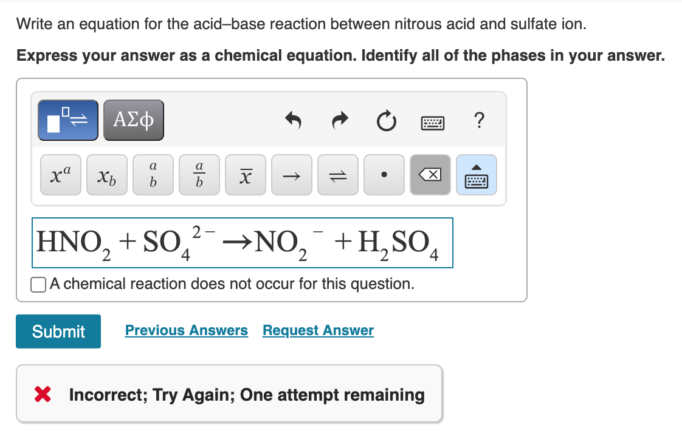Screen dimensions: 682x431
Task: Collapse the on-screen keypad toggle
Action: pyautogui.click(x=477, y=175)
